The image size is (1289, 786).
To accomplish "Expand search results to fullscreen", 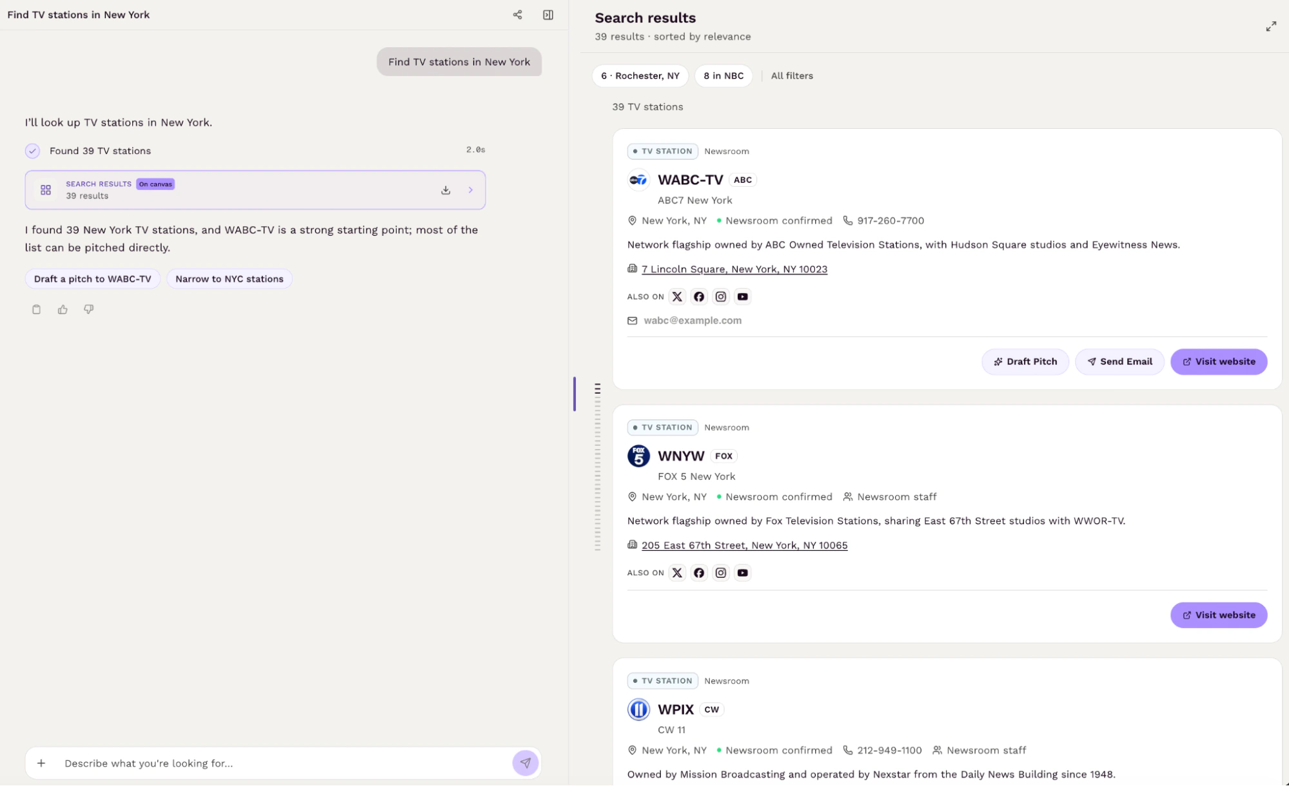I will pos(1270,26).
